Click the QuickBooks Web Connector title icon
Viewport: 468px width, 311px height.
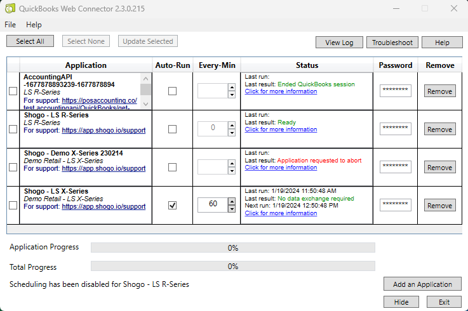10,8
